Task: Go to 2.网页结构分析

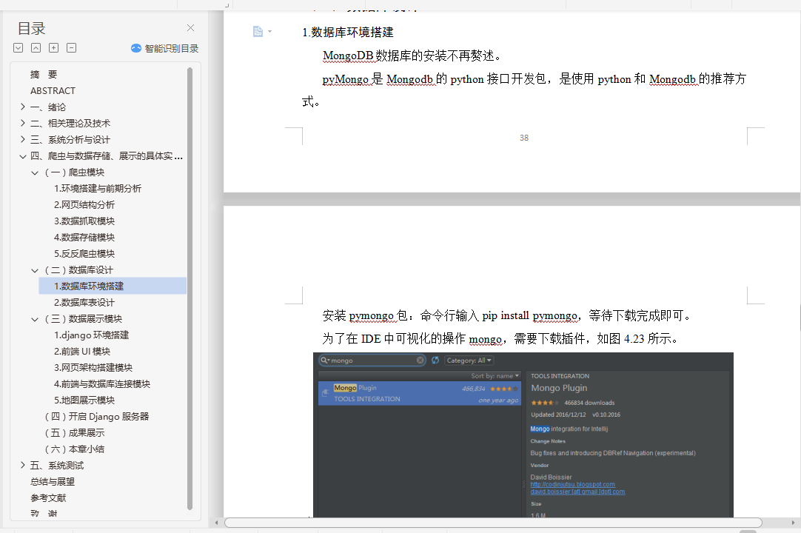Action: (x=84, y=205)
